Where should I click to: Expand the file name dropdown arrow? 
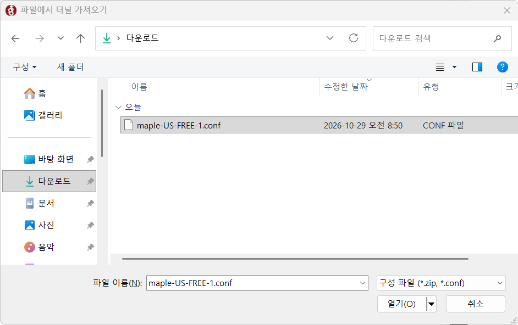362,283
